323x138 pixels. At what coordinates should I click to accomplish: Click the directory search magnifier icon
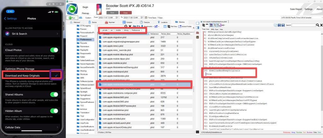[x=125, y=27]
